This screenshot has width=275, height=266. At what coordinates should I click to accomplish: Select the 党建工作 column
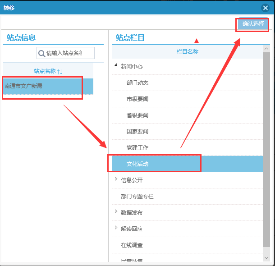pyautogui.click(x=187, y=147)
